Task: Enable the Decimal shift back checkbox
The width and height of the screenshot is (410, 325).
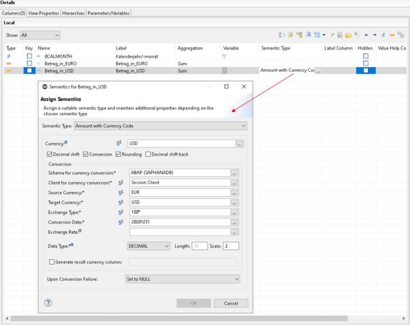Action: (x=148, y=155)
